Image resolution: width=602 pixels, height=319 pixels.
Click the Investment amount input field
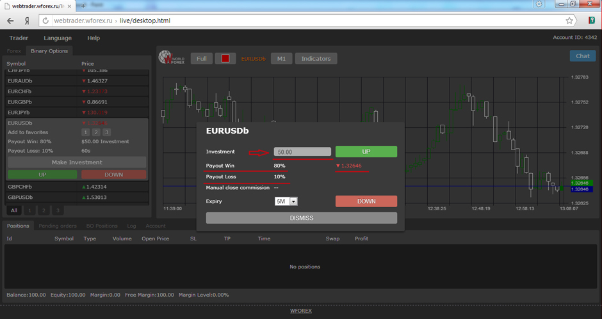coord(302,152)
